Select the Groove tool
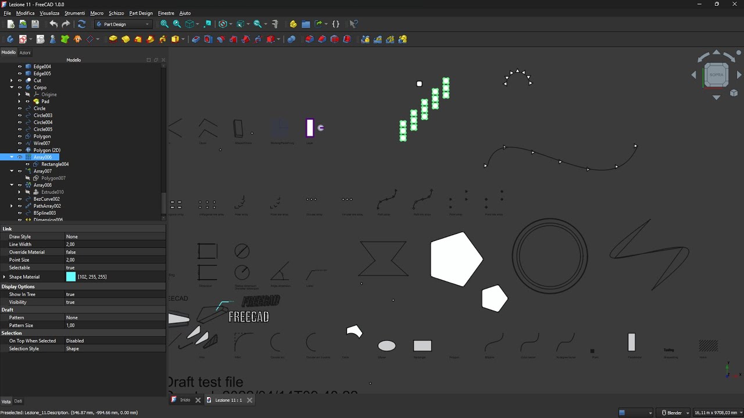Screen dimensions: 744x418 221,39
